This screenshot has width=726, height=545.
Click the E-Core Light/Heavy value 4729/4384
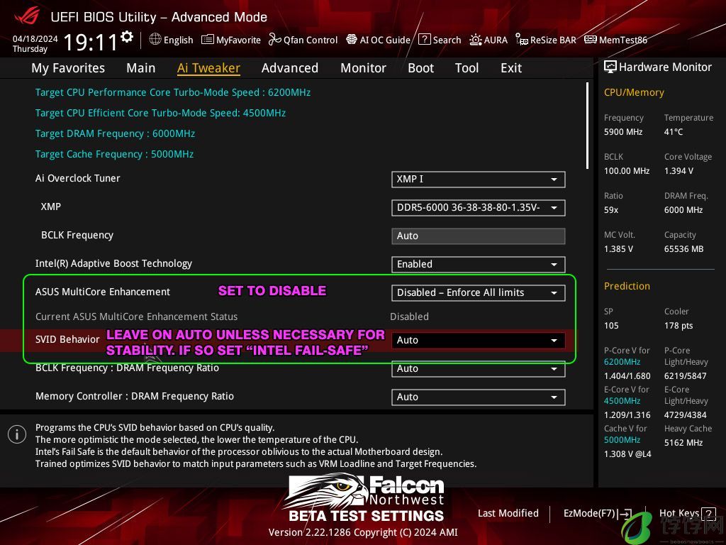tap(686, 414)
